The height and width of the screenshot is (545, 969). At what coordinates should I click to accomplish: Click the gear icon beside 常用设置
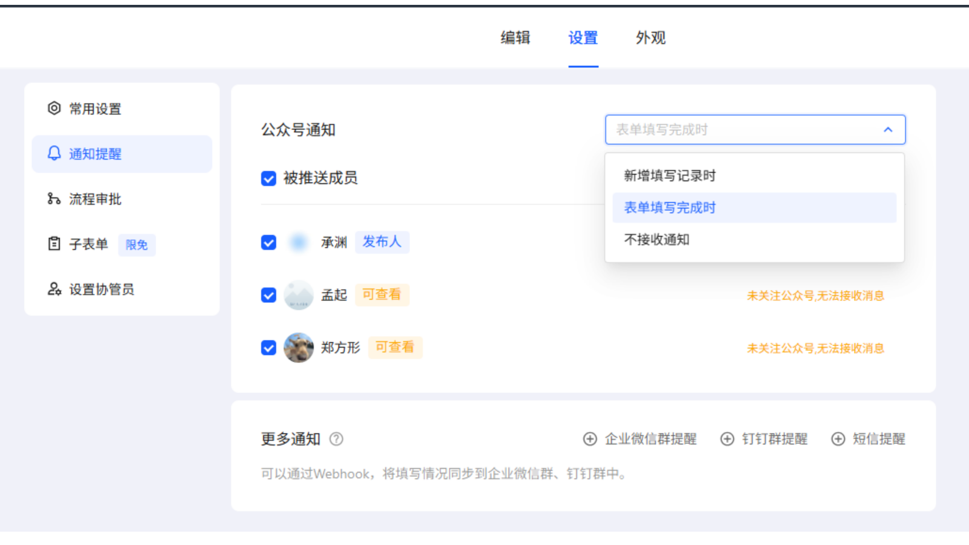point(54,108)
